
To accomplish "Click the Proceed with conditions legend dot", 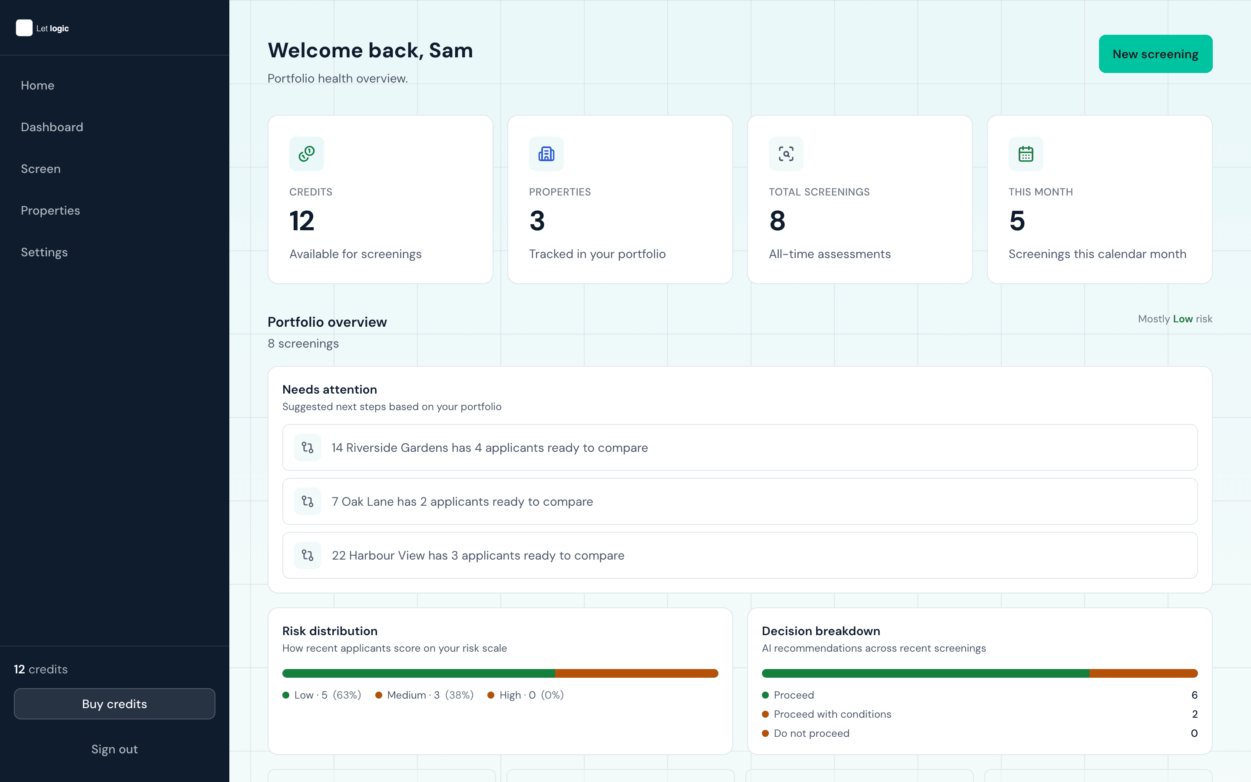I will [766, 714].
